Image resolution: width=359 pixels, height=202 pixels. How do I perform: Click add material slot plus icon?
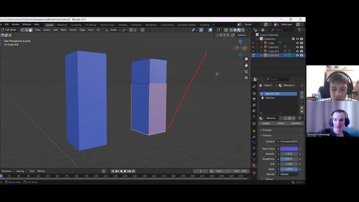click(x=302, y=93)
